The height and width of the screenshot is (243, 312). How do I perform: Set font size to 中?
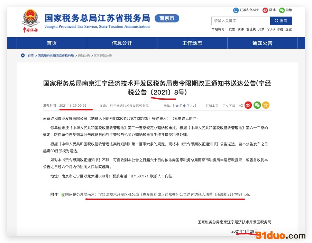coord(184,106)
